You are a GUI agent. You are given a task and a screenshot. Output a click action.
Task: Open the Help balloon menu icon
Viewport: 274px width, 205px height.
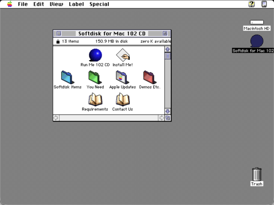tap(251, 4)
